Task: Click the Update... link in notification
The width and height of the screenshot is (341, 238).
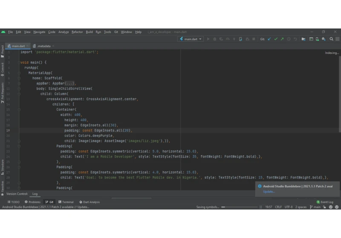Action: pyautogui.click(x=269, y=192)
